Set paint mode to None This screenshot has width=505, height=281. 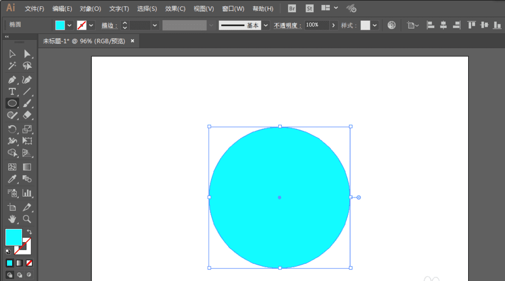(29, 263)
